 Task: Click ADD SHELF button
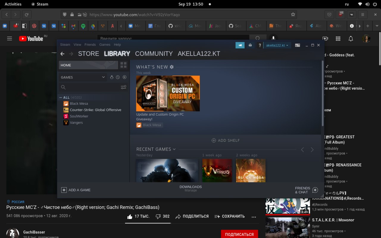tap(226, 140)
